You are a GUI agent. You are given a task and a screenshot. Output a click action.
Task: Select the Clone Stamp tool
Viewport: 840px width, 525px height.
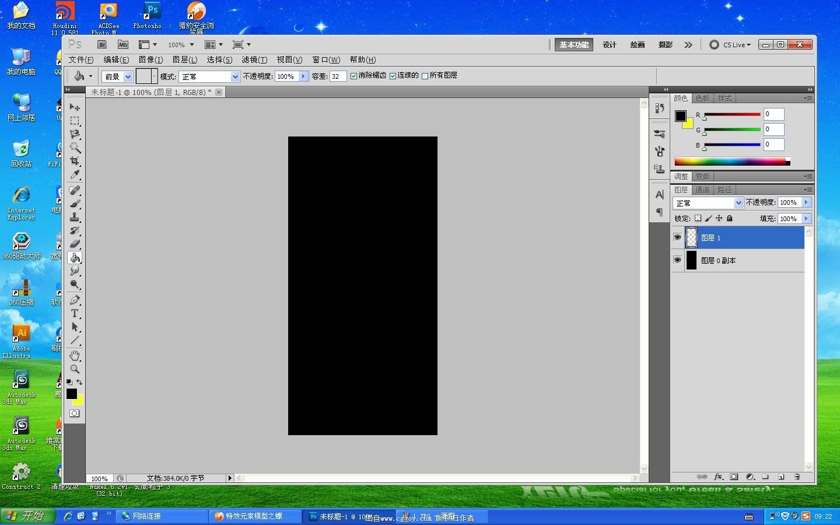[x=75, y=217]
